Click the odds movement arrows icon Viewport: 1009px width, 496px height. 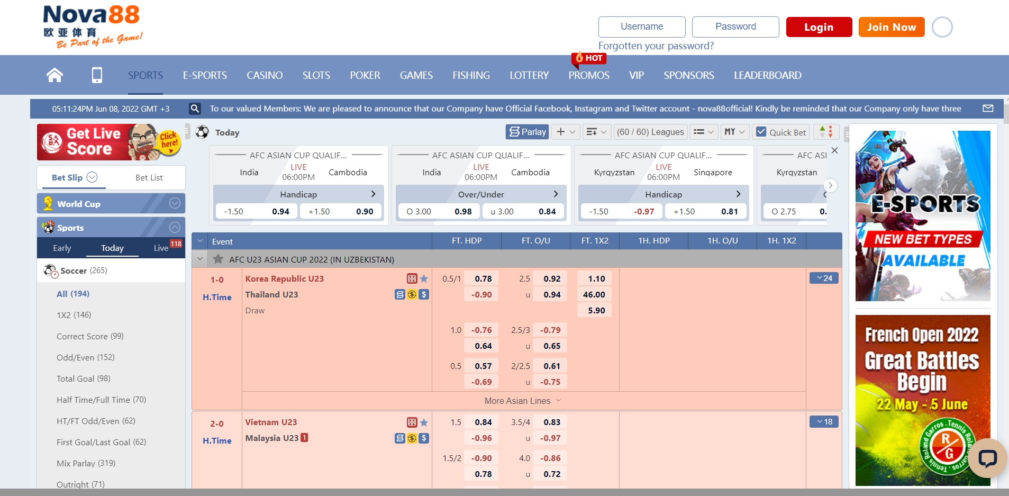(x=826, y=132)
